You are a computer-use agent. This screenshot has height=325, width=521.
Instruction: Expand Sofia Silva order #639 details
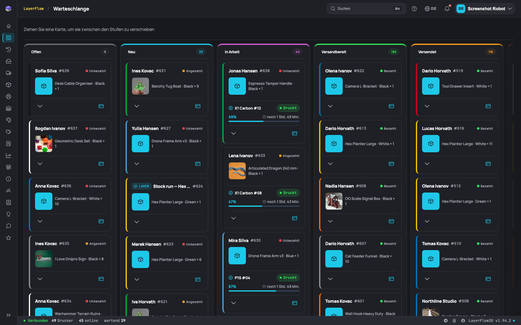[40, 106]
